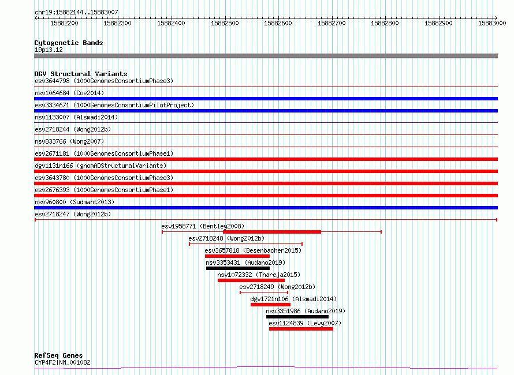Click the Cytogenetic Bands track title
Screen dimensions: 514x375
(x=69, y=43)
